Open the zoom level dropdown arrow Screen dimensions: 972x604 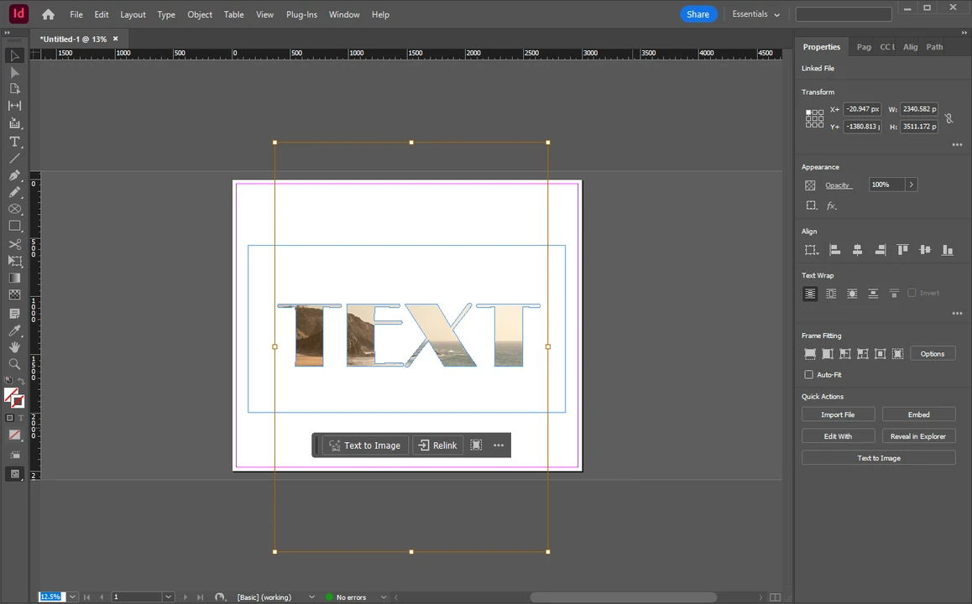coord(72,596)
